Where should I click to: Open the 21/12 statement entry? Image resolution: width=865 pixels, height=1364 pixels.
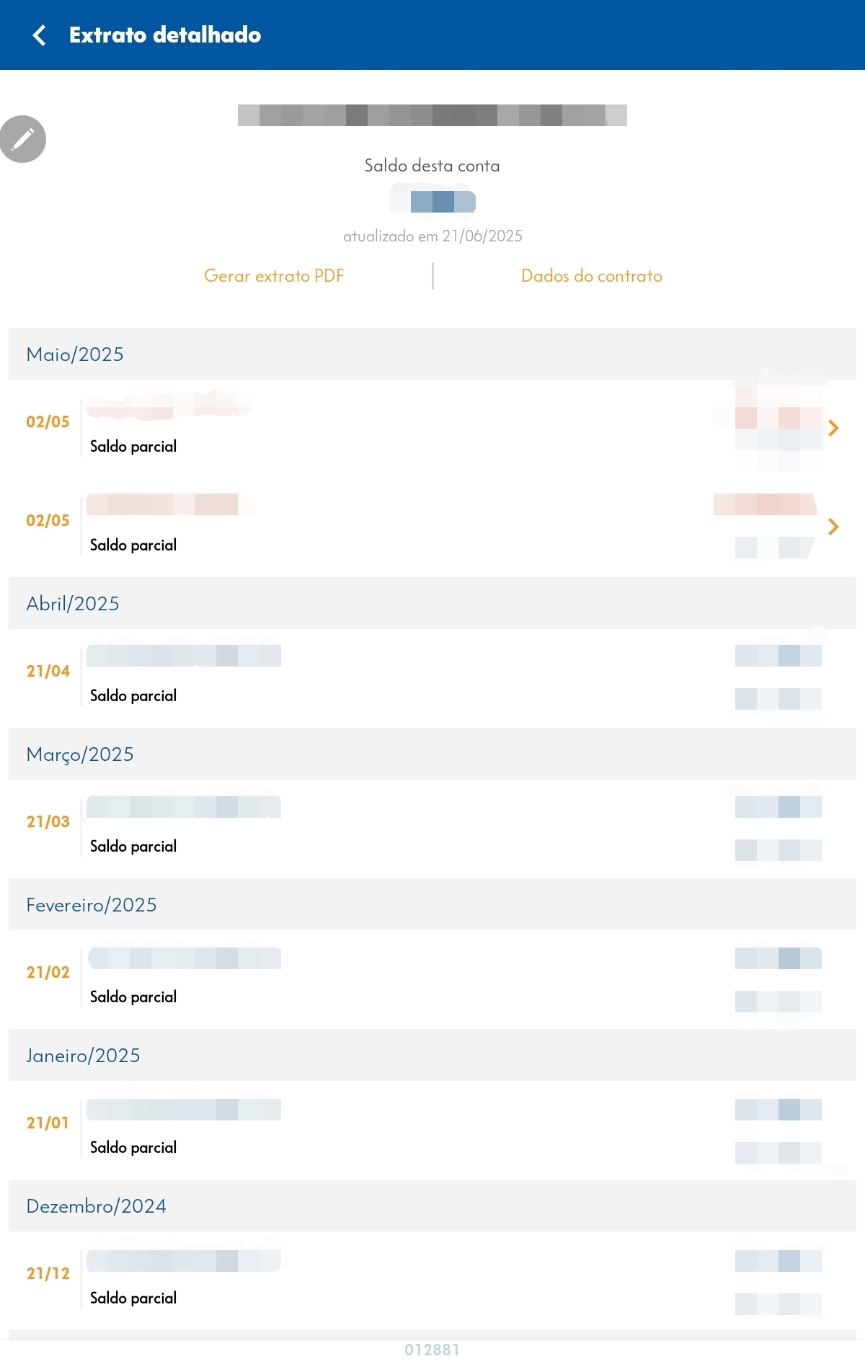(x=432, y=1280)
